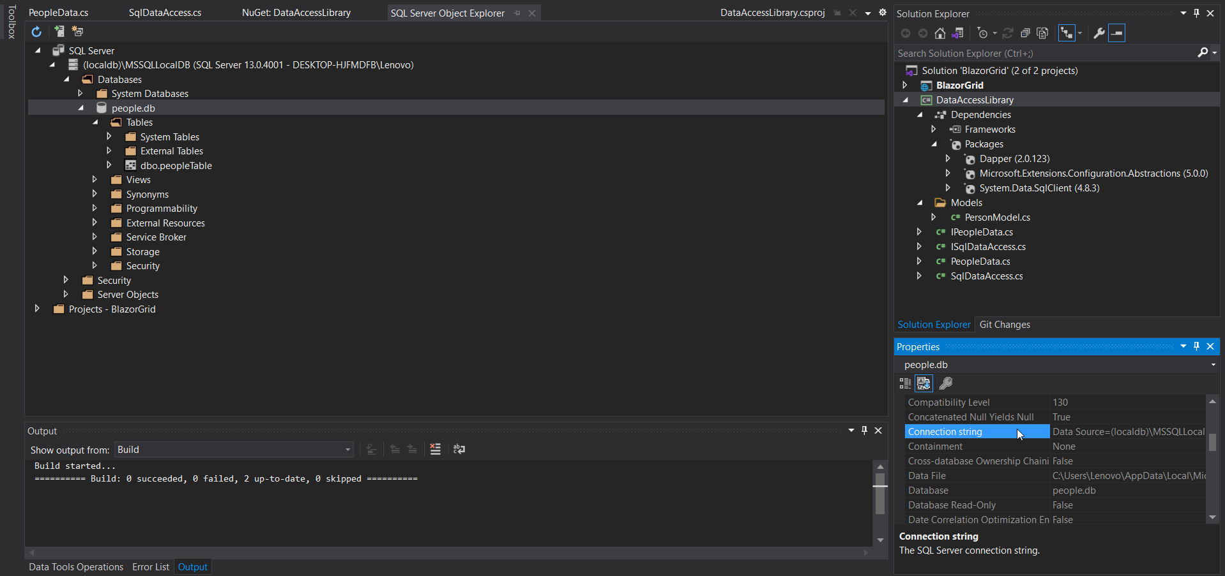Viewport: 1225px width, 576px height.
Task: Collapse the Packages node
Action: 934,144
